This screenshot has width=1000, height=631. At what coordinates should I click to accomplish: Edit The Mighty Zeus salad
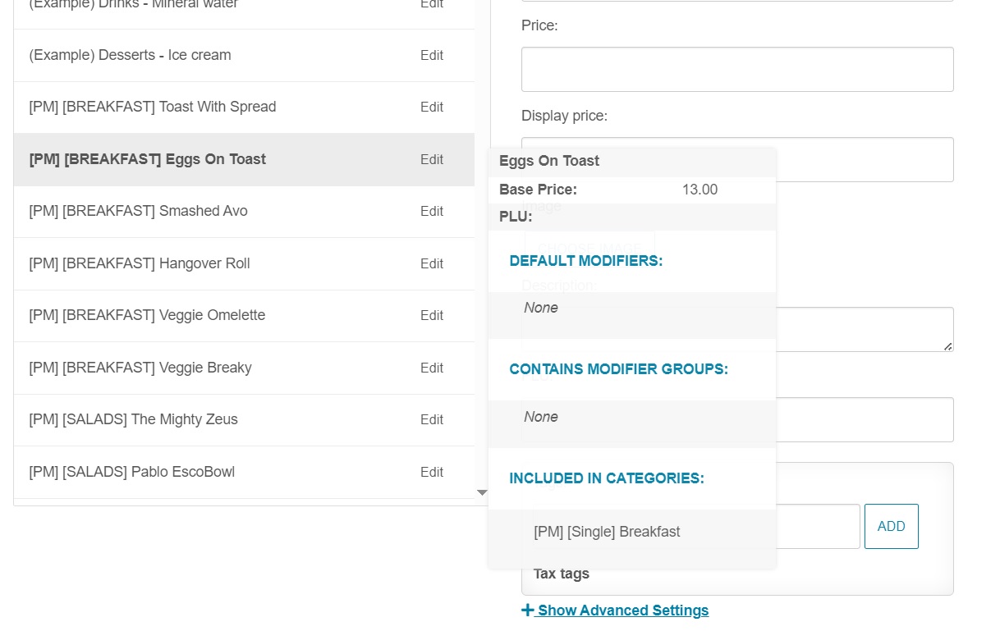(x=431, y=420)
